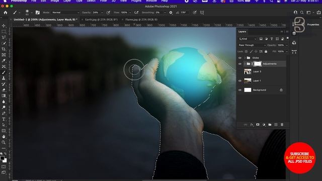Go to Photoshop Home screen
The image size is (322, 181).
tap(6, 13)
